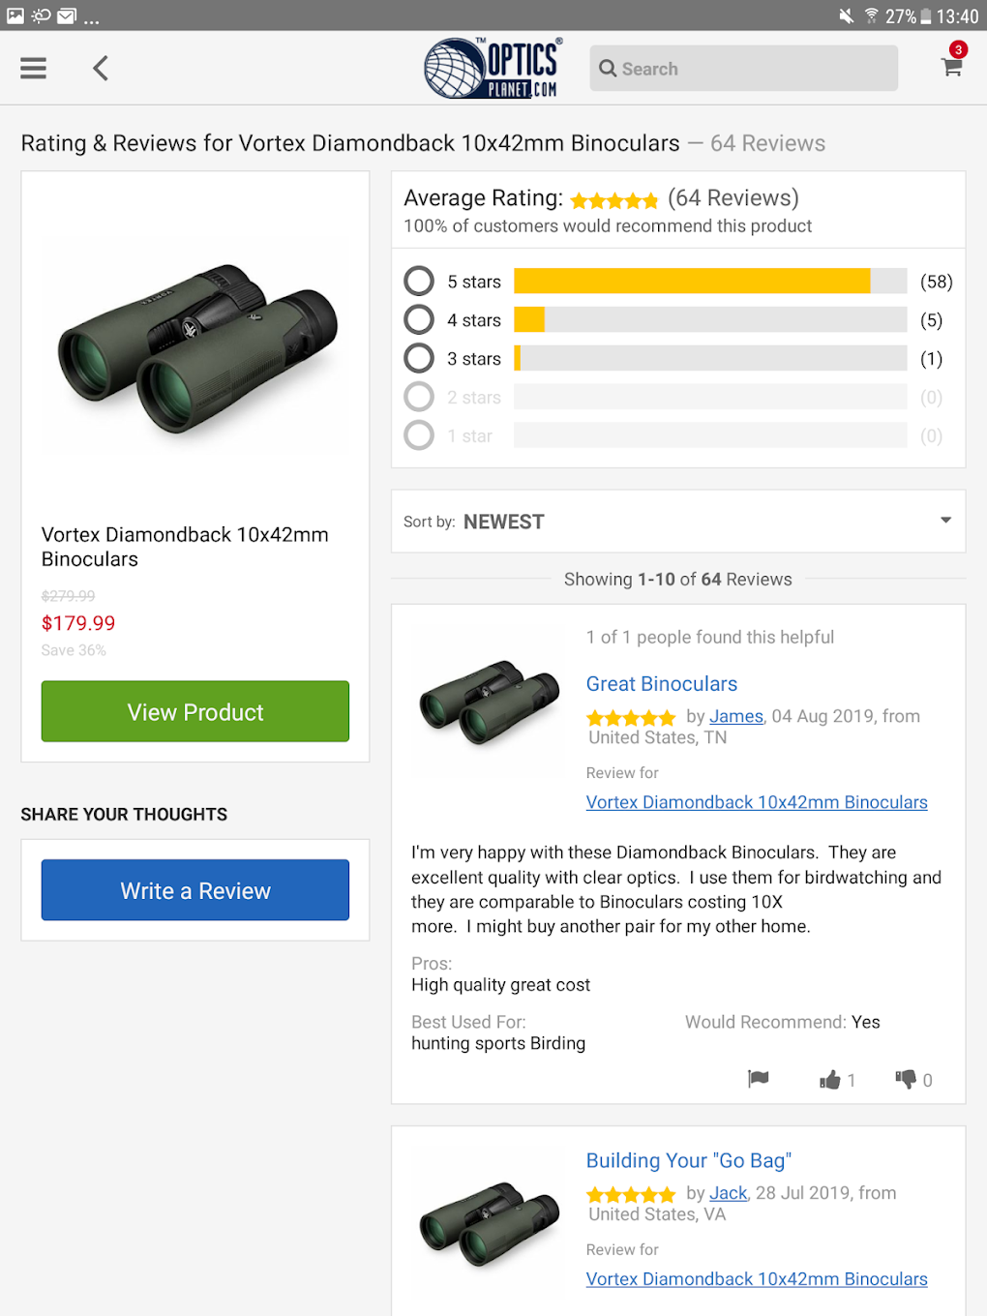Open the hamburger navigation menu
The image size is (987, 1316).
(x=34, y=69)
